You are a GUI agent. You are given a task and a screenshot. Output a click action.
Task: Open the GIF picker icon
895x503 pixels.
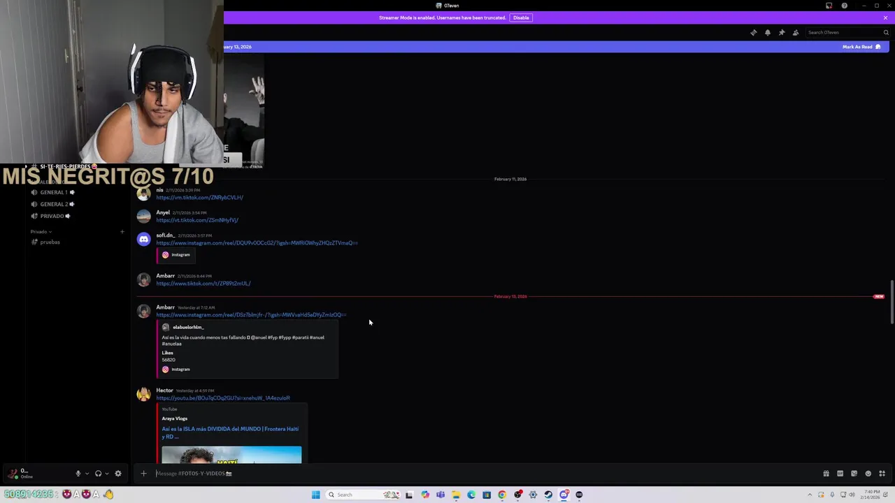pos(840,474)
